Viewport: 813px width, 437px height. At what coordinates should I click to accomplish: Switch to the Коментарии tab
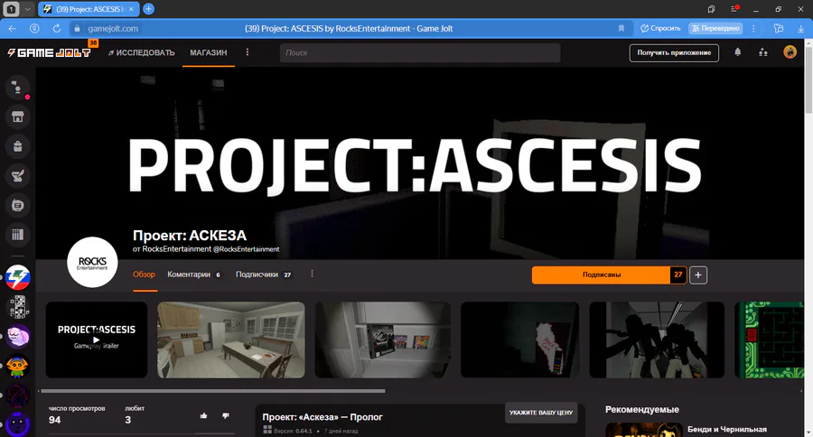coord(193,274)
